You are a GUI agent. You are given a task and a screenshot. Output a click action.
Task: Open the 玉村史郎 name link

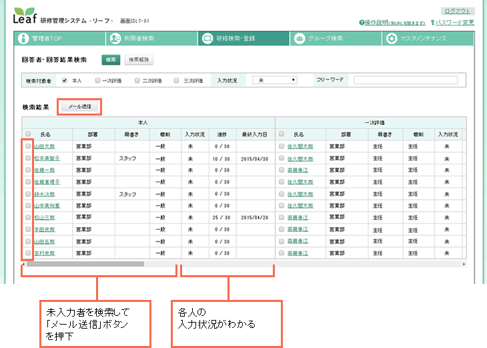tap(45, 253)
